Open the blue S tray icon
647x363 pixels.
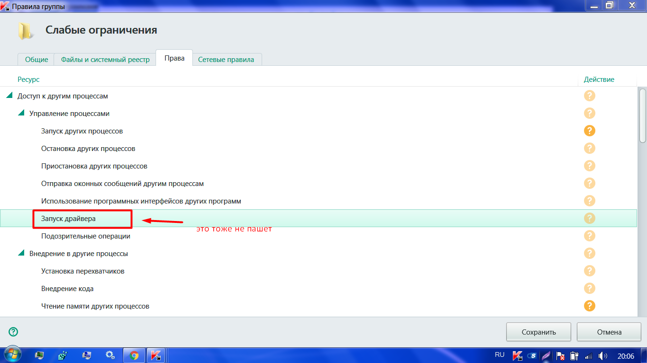coord(532,355)
